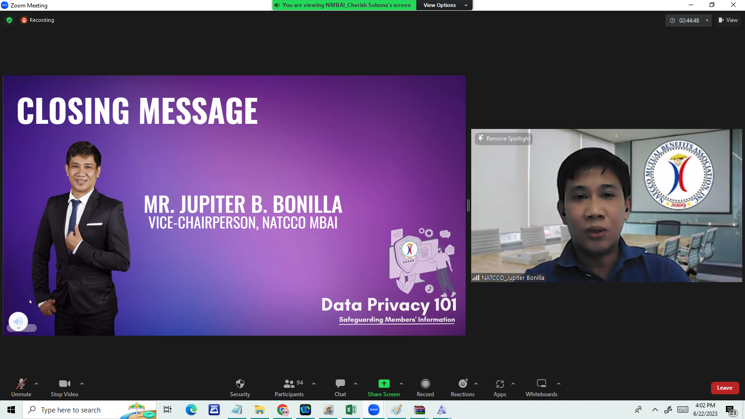
Task: Expand share options arrow beside Share Screen
Action: point(401,384)
